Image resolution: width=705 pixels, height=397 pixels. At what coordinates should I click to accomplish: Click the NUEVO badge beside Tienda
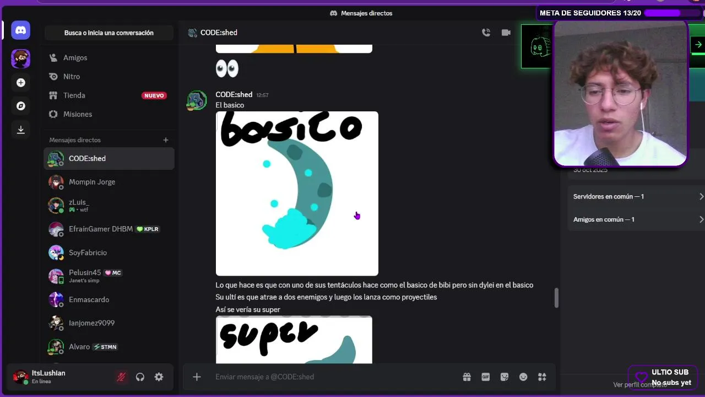point(154,95)
